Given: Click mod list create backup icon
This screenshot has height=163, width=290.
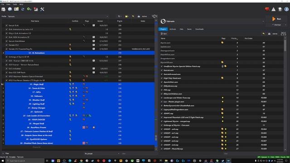Looking at the screenshot, I should (139, 16).
